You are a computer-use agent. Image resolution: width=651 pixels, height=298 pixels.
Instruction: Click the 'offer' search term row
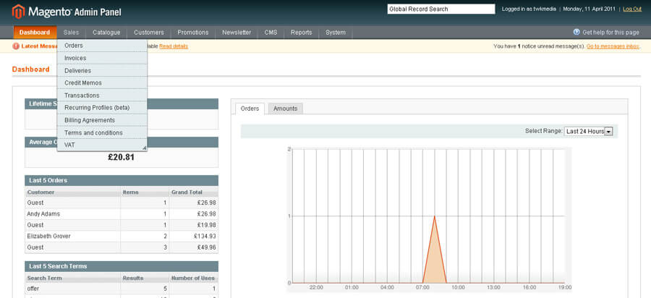point(122,289)
